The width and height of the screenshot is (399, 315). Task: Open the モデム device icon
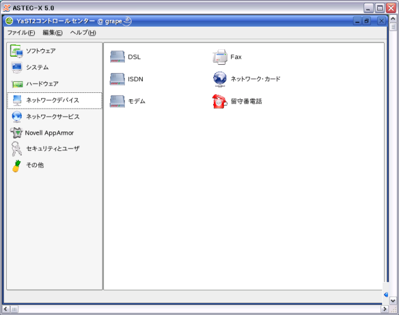(x=117, y=101)
